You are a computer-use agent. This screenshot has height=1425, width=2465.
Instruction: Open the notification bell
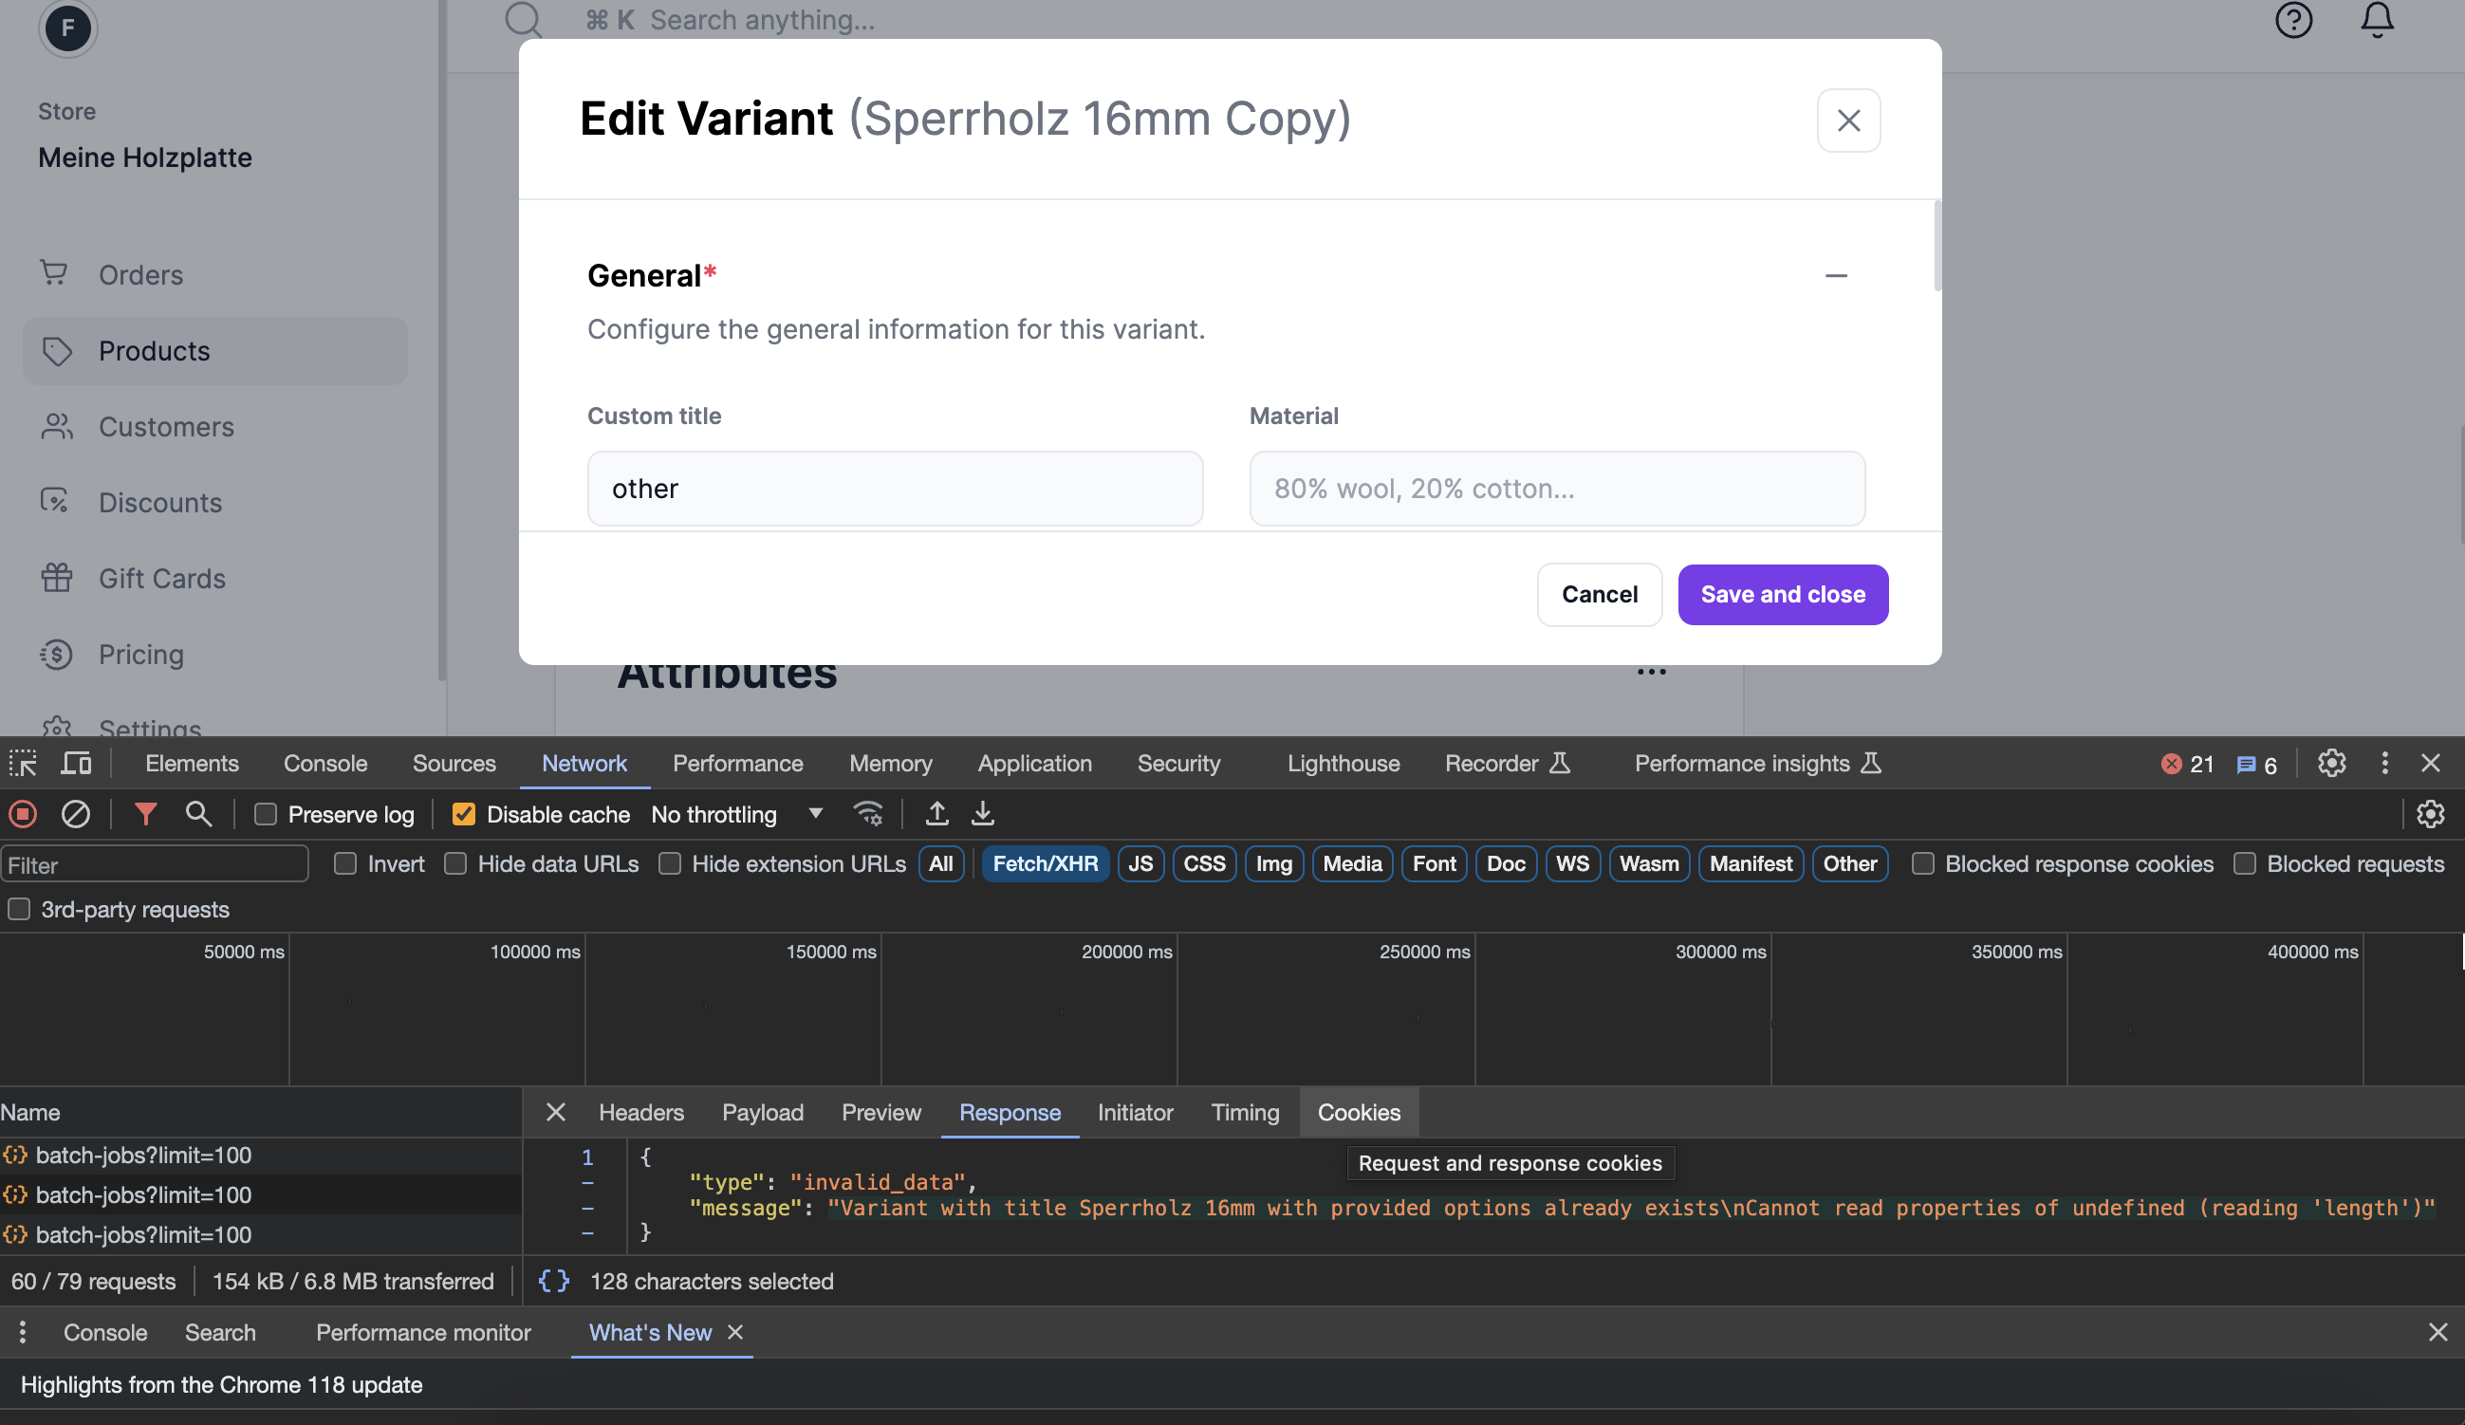(x=2376, y=20)
